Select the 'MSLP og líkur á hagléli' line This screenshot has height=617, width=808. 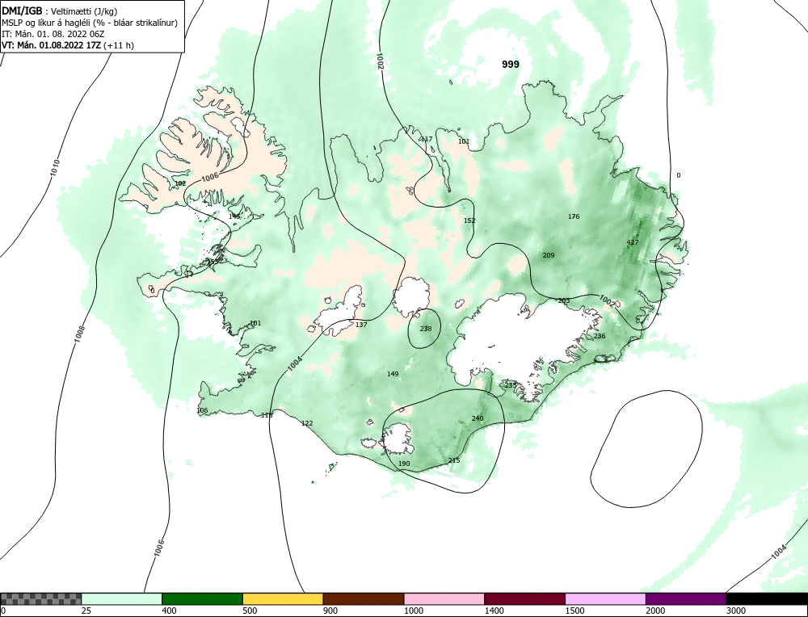90,23
